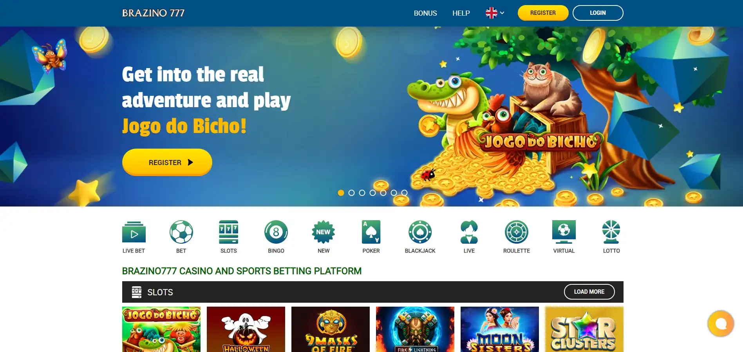Open the Virtual sports monitor icon

[x=564, y=232]
